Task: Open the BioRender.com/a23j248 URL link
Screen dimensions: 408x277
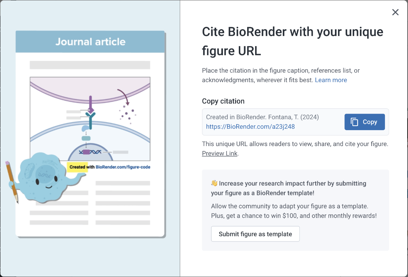Action: pos(250,127)
